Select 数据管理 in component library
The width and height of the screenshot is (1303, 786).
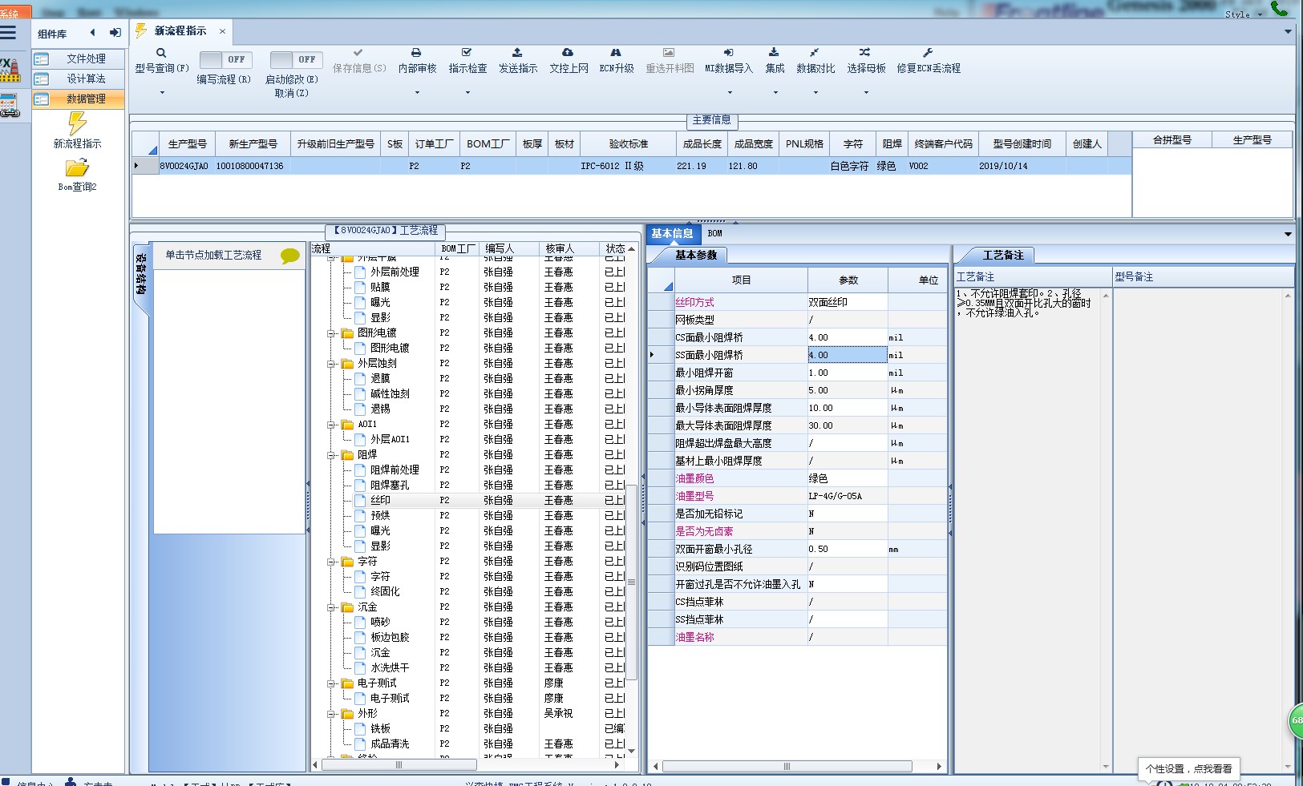79,99
